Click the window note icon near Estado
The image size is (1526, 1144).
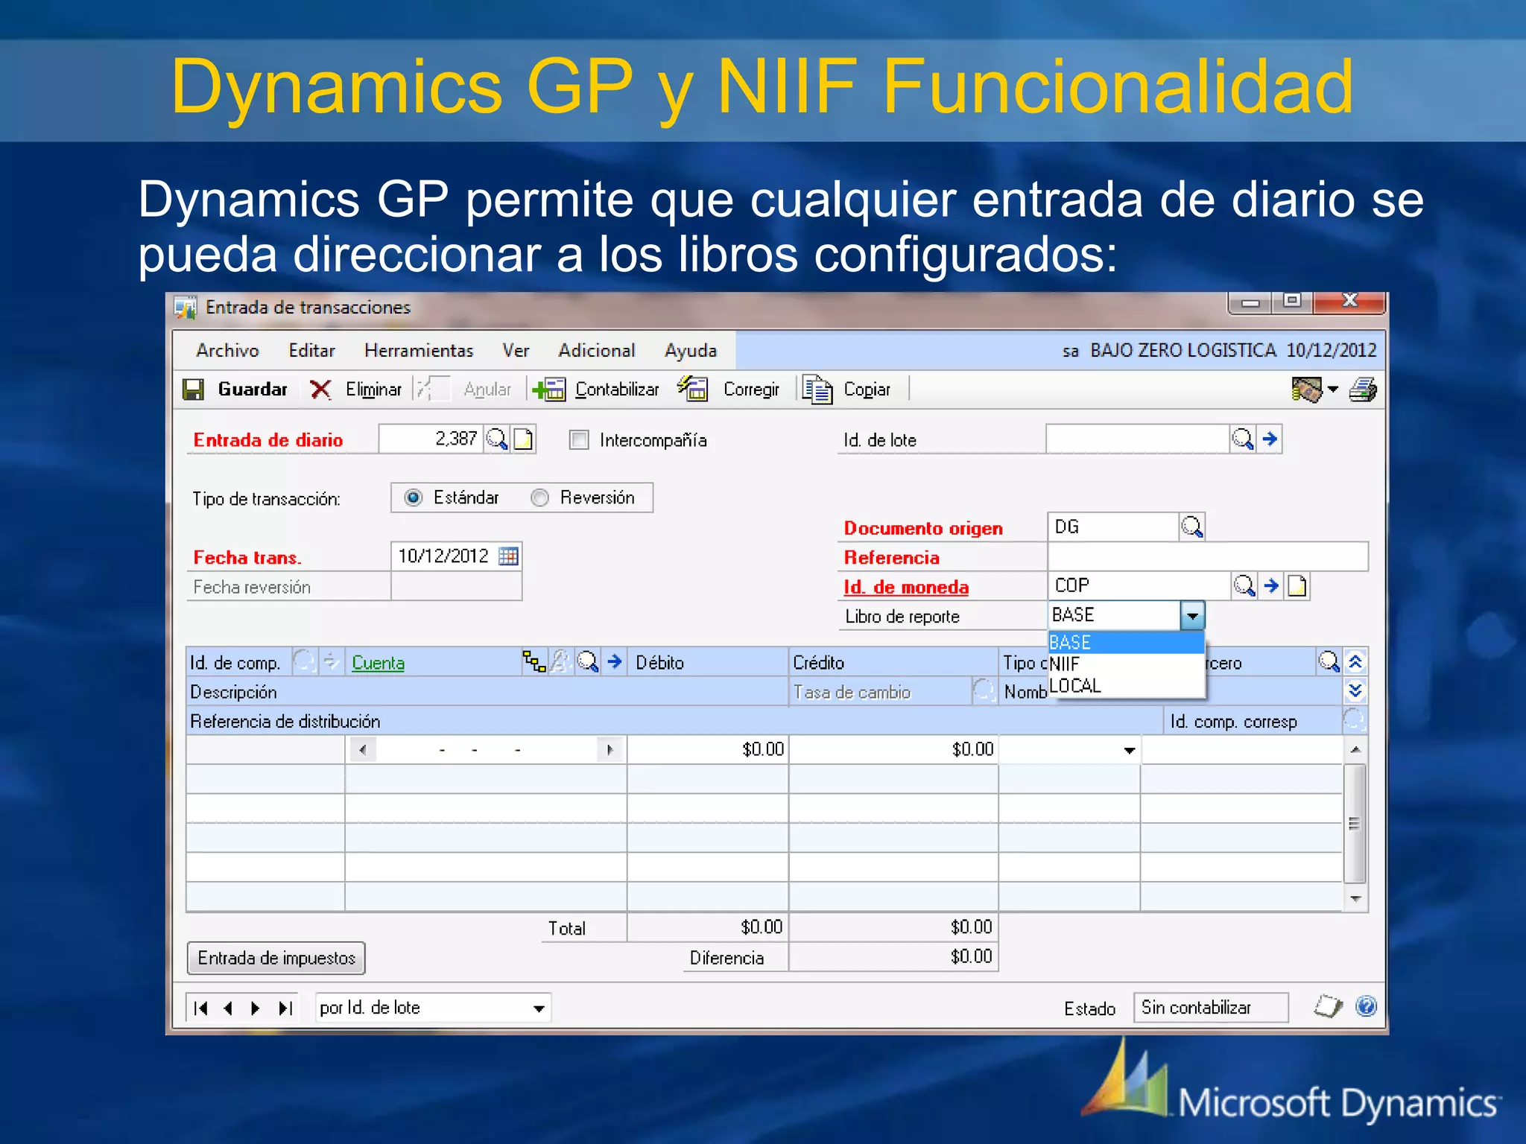pyautogui.click(x=1328, y=1006)
